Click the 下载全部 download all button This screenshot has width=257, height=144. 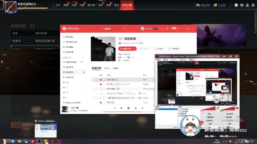tap(174, 49)
